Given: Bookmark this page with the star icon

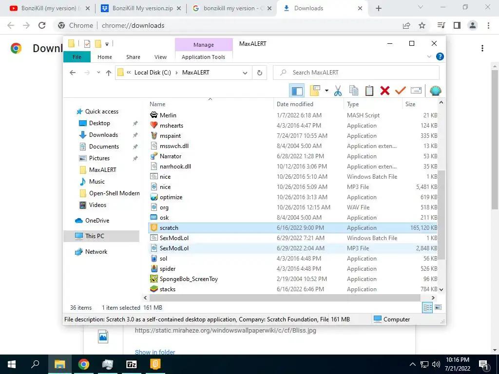Looking at the screenshot, I should tap(422, 25).
